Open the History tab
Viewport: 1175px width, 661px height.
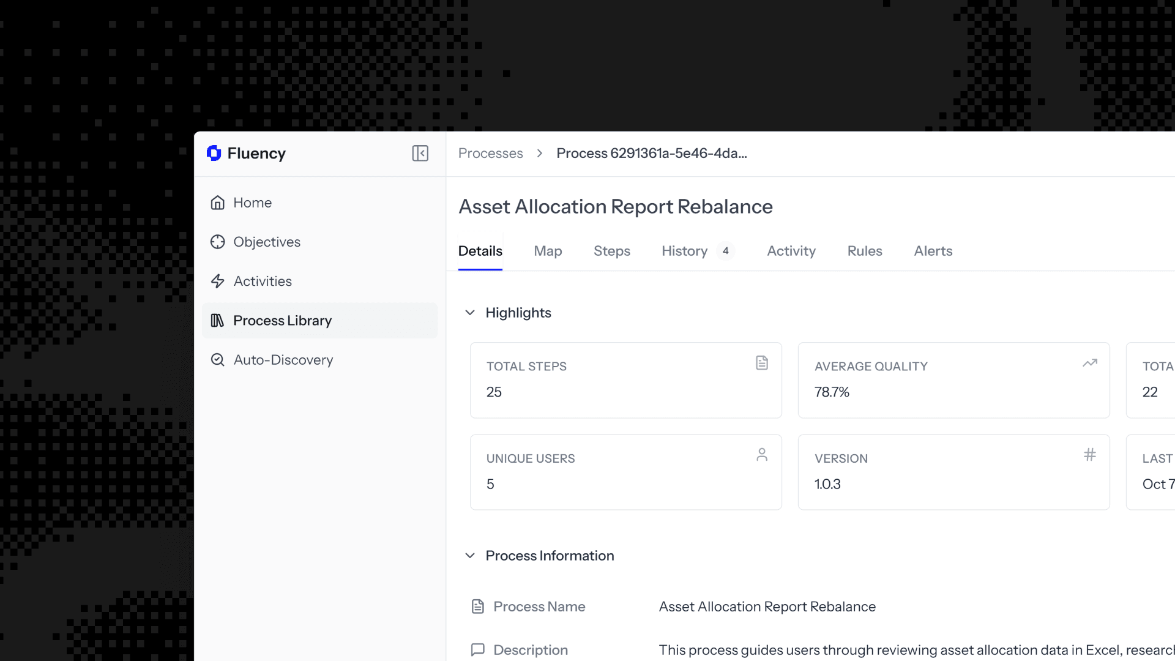point(684,251)
